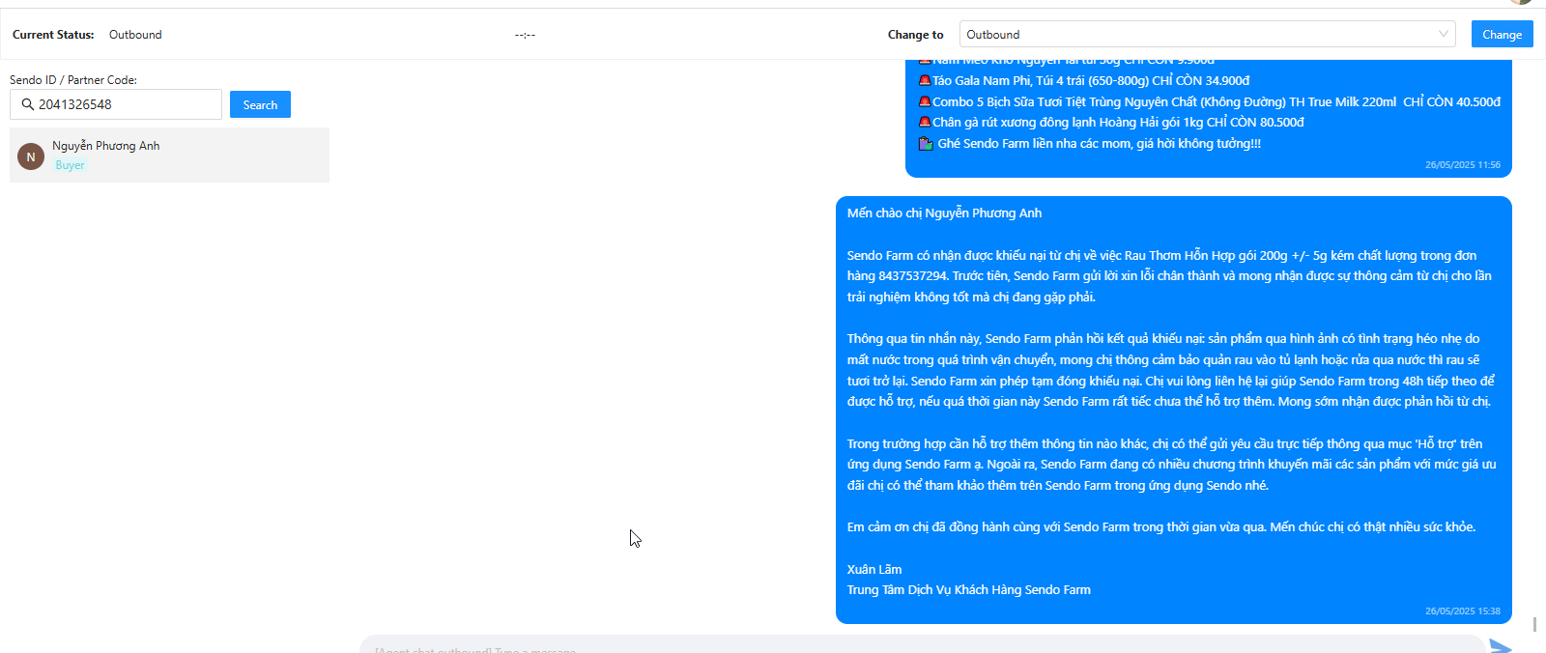Select the Nguyễn Phương Anh contact row

[x=169, y=155]
